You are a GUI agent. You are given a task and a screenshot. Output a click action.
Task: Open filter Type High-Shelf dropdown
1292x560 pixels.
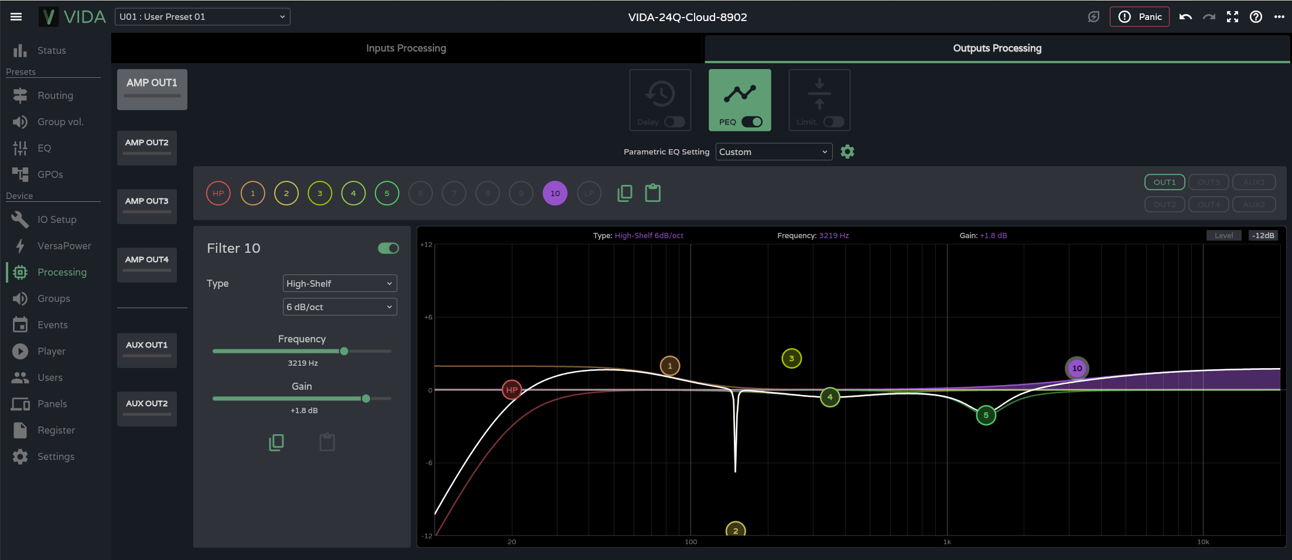click(340, 283)
